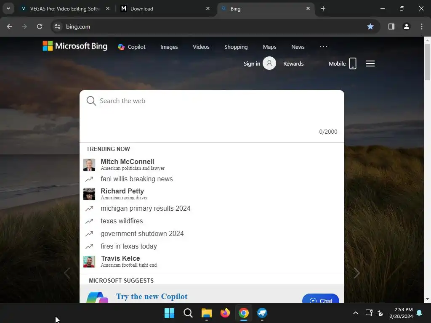
Task: Go back to previous page
Action: 9,26
